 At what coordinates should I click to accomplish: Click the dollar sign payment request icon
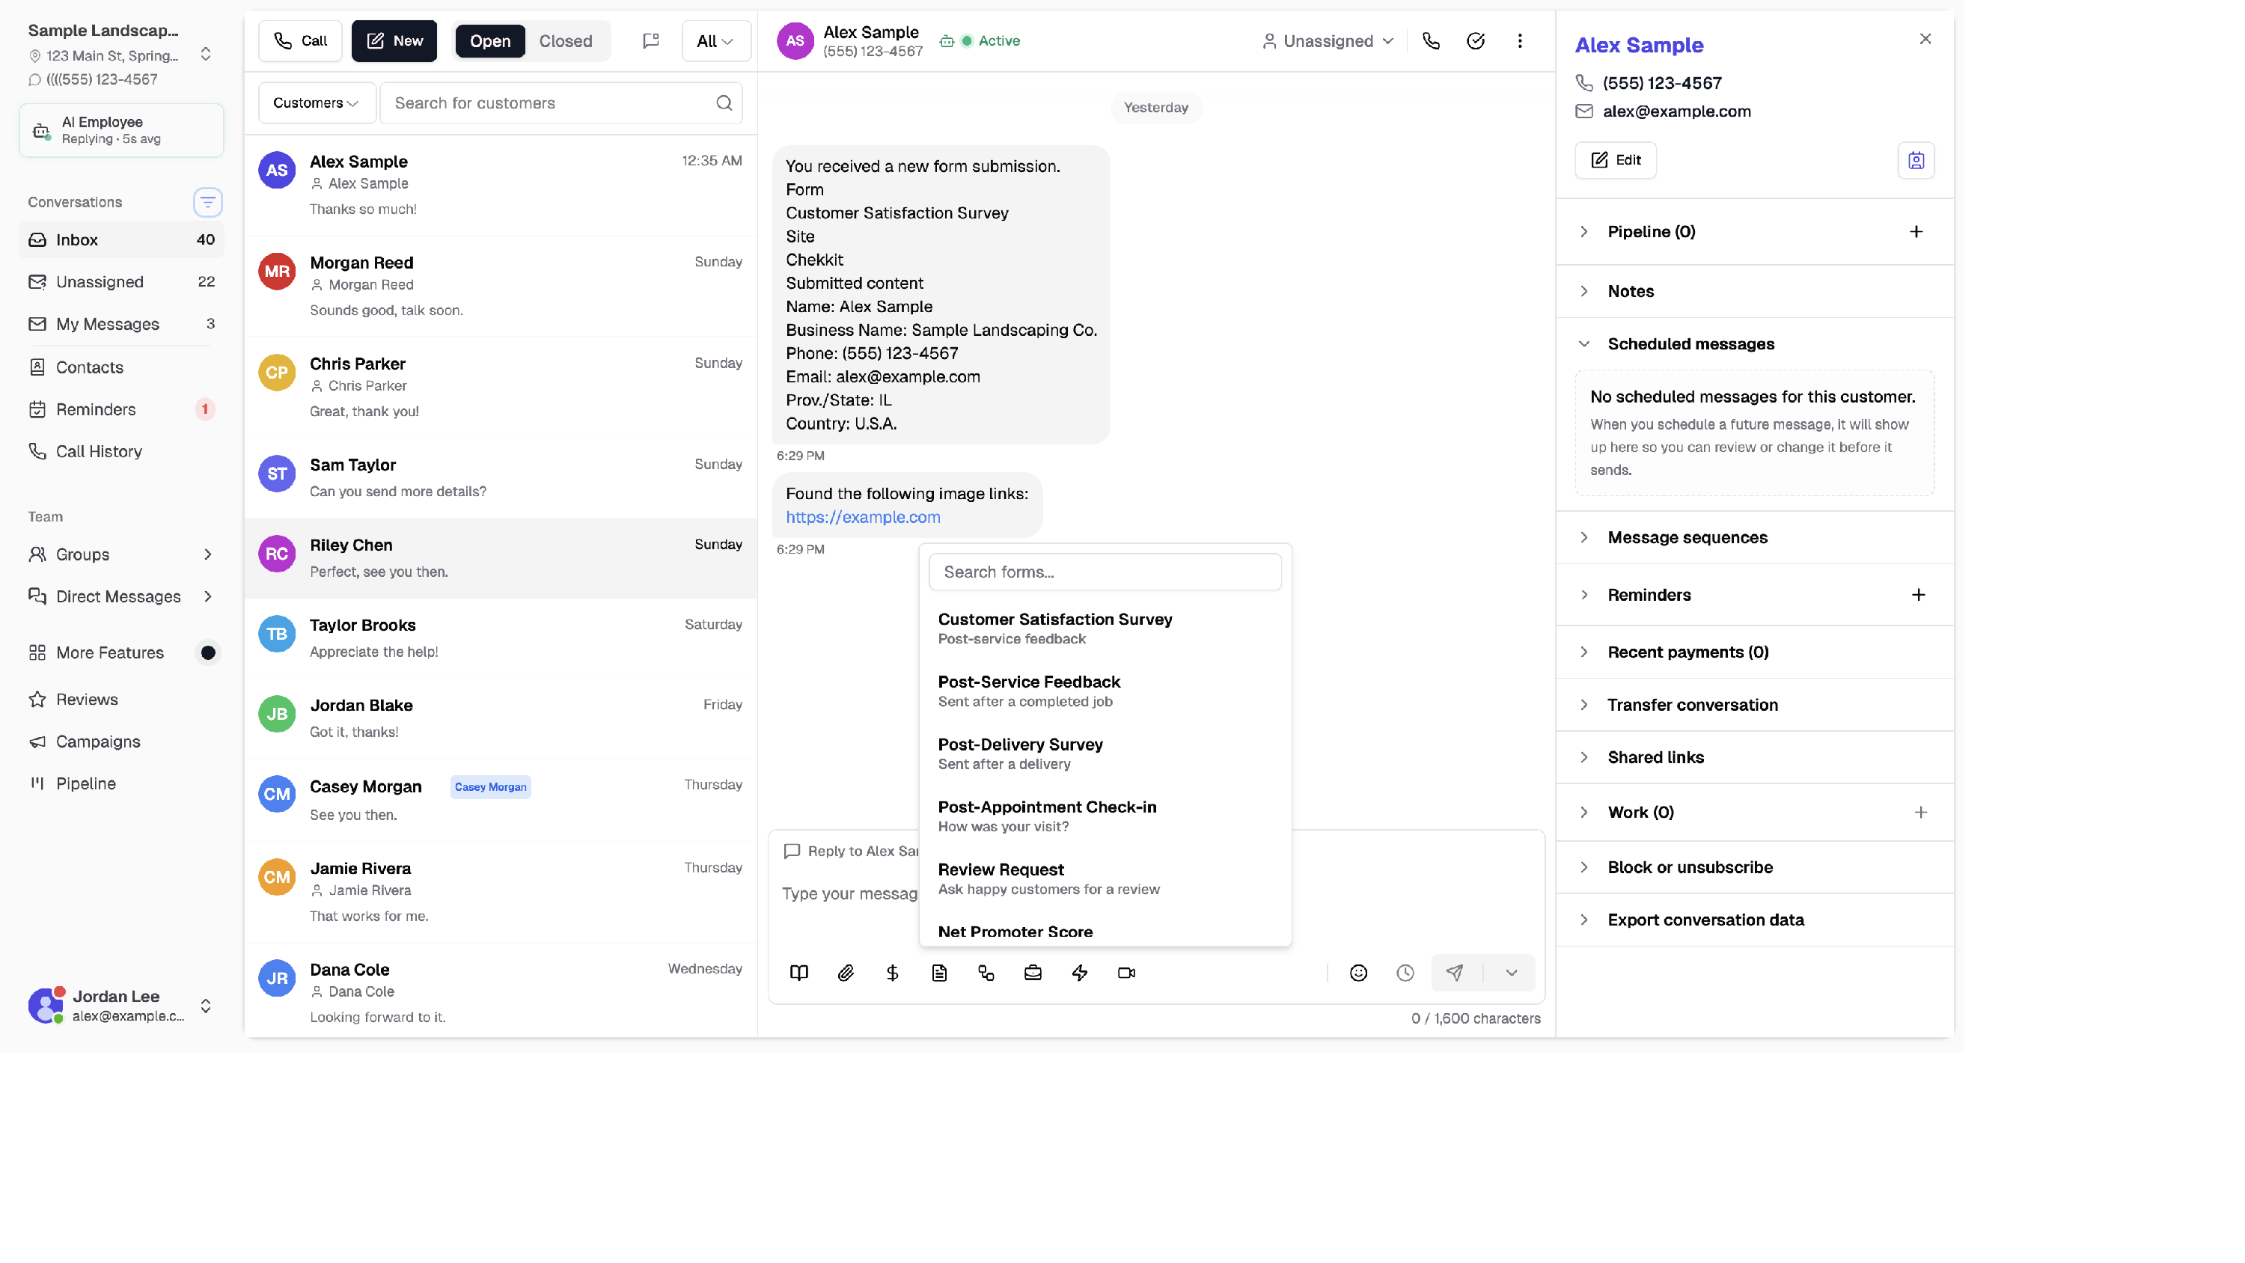pyautogui.click(x=893, y=973)
